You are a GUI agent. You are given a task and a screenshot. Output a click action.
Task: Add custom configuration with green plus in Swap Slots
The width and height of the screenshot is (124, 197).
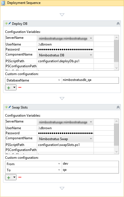(x=9, y=177)
